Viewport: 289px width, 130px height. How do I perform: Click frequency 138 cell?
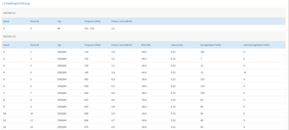pos(86,66)
